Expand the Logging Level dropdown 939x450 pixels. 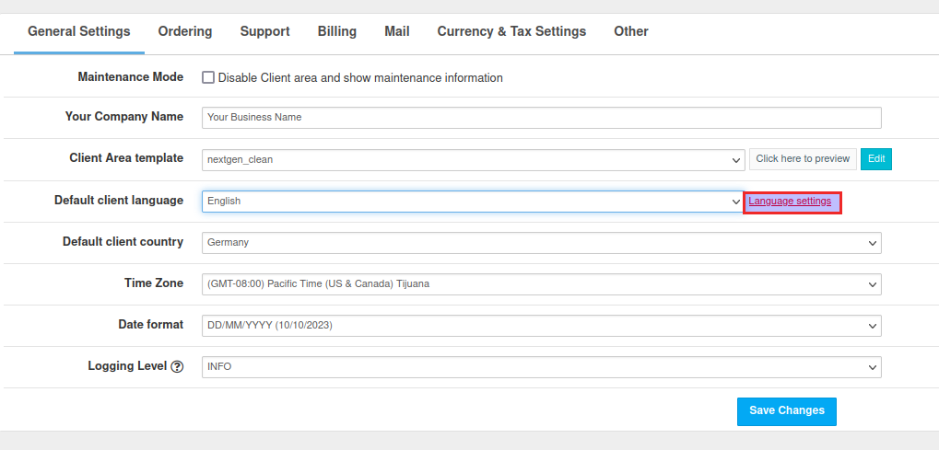[541, 366]
